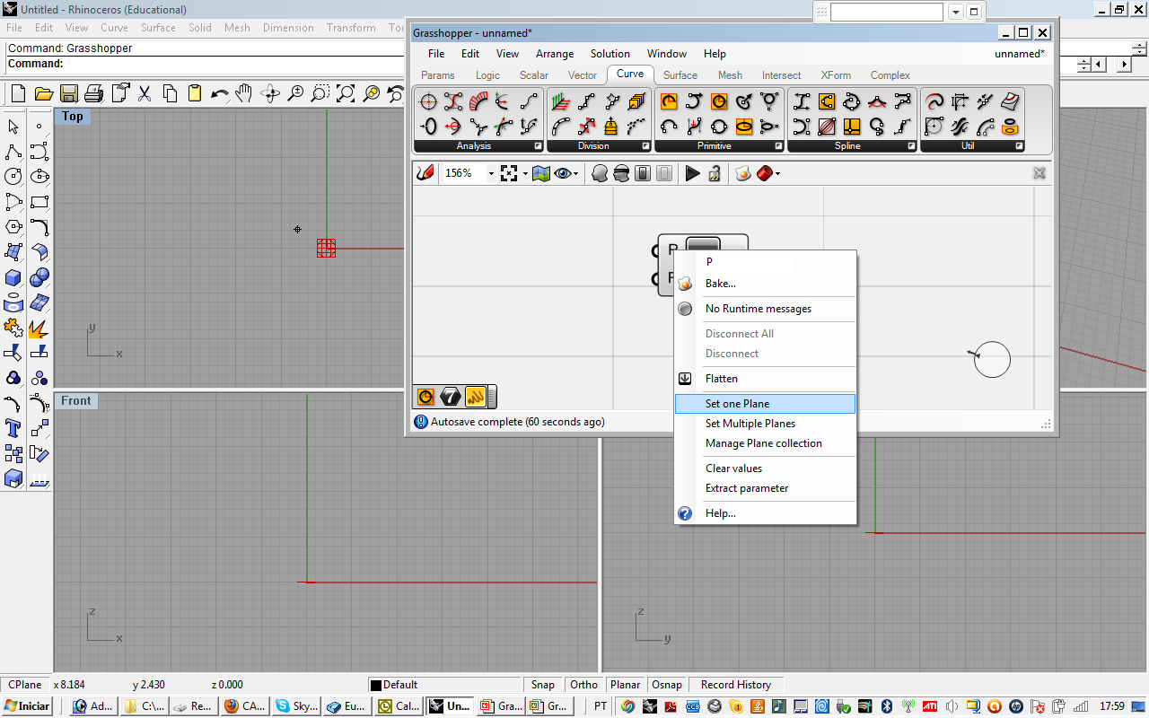Click the Bake egg icon in canvas toolbar
Image resolution: width=1149 pixels, height=718 pixels.
coord(743,173)
